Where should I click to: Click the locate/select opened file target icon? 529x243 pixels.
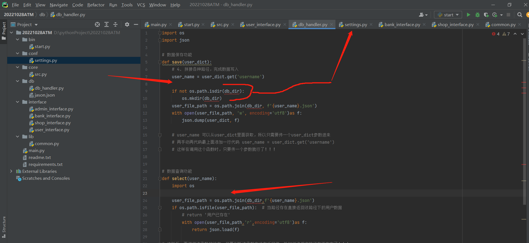click(x=97, y=24)
